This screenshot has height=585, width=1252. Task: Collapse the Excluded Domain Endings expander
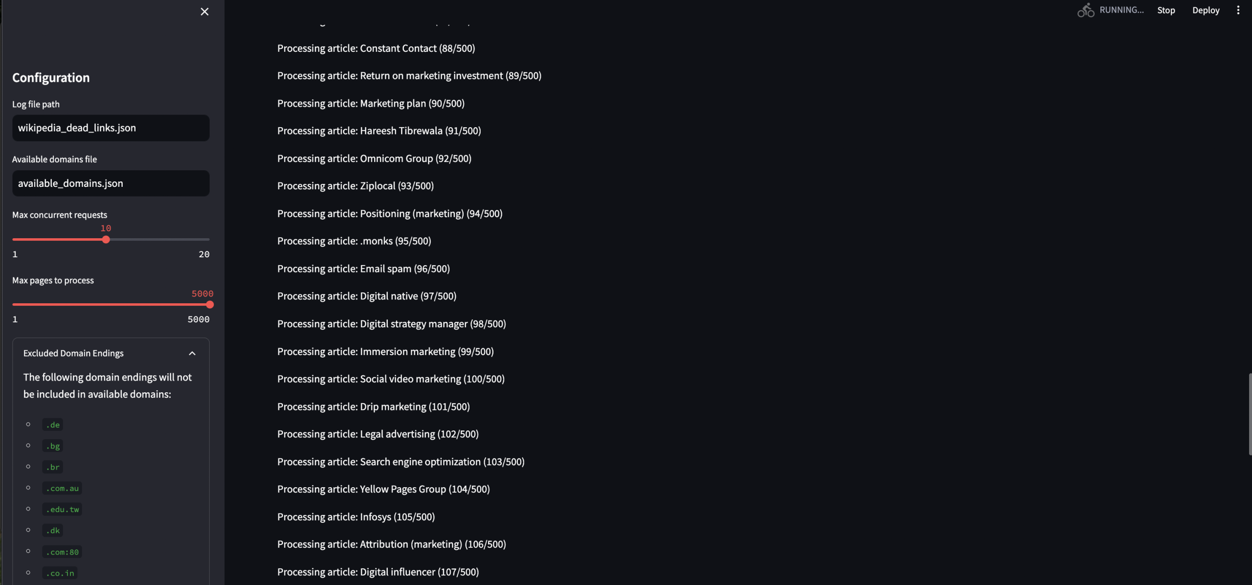(192, 353)
